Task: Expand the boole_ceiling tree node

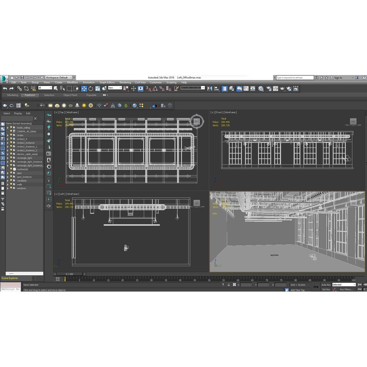Action: [8, 127]
